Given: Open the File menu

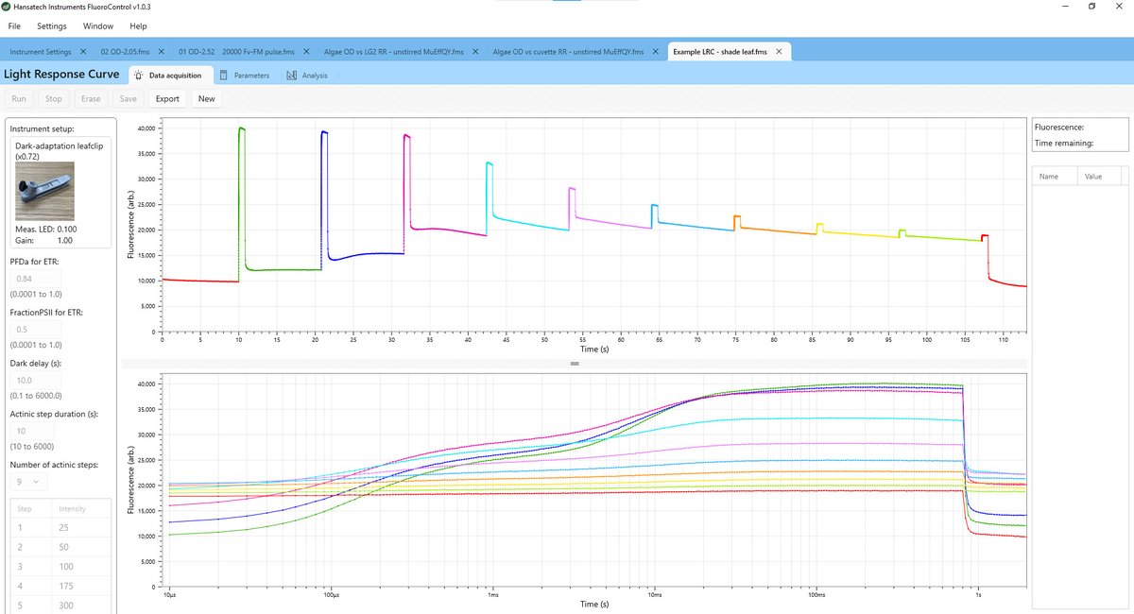Looking at the screenshot, I should coord(13,26).
